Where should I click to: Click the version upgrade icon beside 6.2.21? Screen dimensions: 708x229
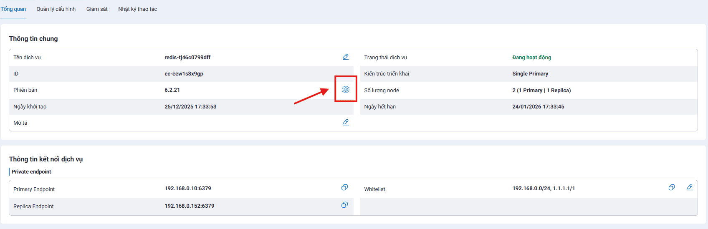tap(346, 89)
